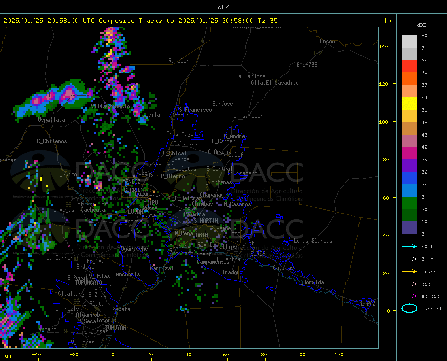Click the eburn yellow arrow legend icon
This screenshot has width=447, height=361.
(409, 272)
